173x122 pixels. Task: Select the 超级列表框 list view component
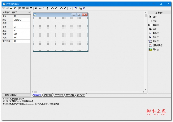pyautogui.click(x=156, y=45)
